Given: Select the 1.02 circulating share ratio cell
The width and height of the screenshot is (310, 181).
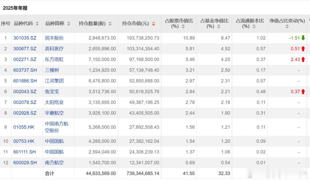Looking at the screenshot, I should coord(261,38).
